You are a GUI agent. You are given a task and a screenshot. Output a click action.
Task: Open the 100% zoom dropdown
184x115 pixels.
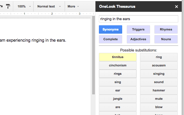[24, 6]
